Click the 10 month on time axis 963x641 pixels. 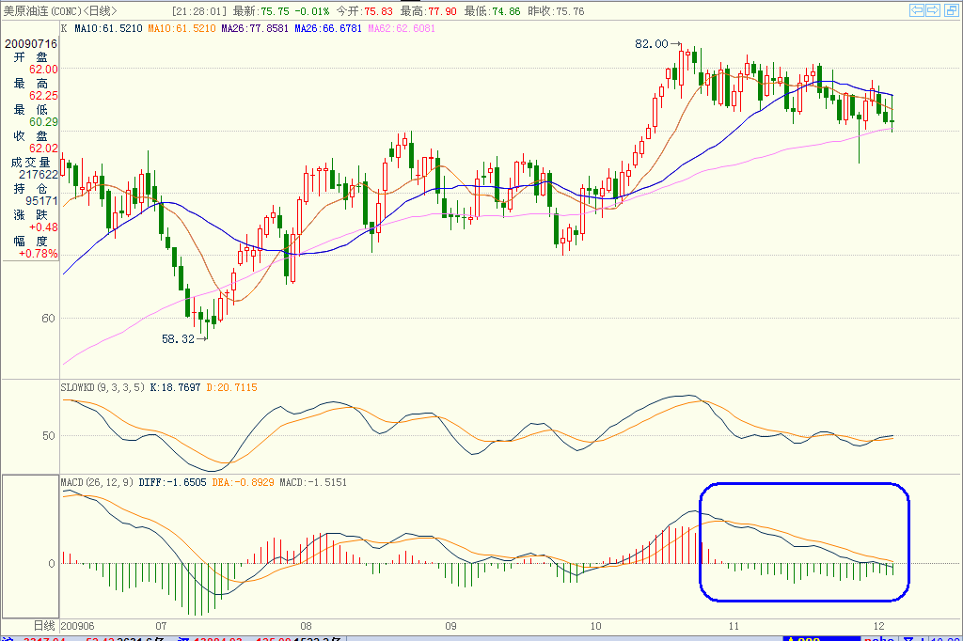coord(595,626)
